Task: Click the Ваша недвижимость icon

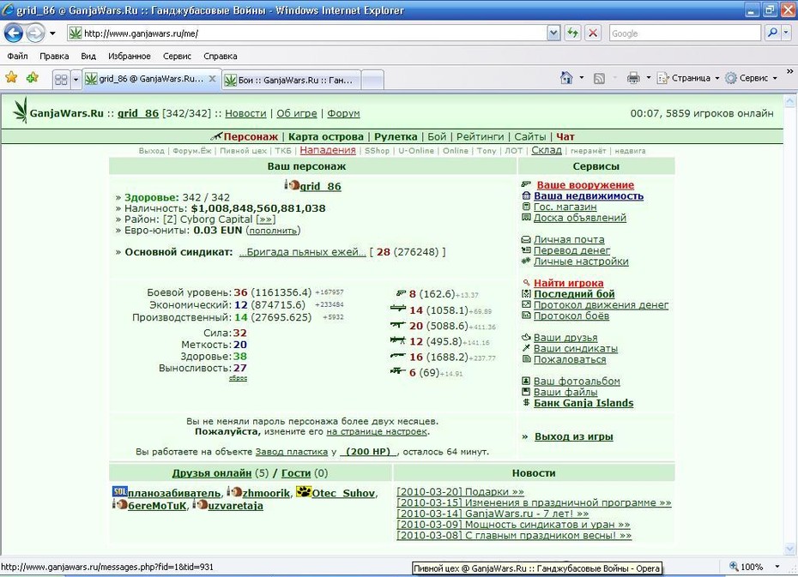Action: [526, 195]
